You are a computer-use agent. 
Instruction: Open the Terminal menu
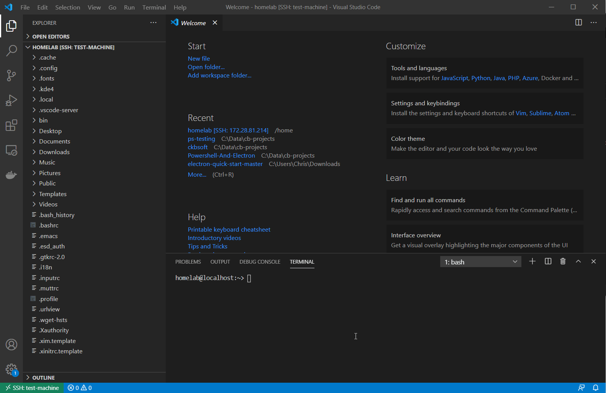coord(154,7)
